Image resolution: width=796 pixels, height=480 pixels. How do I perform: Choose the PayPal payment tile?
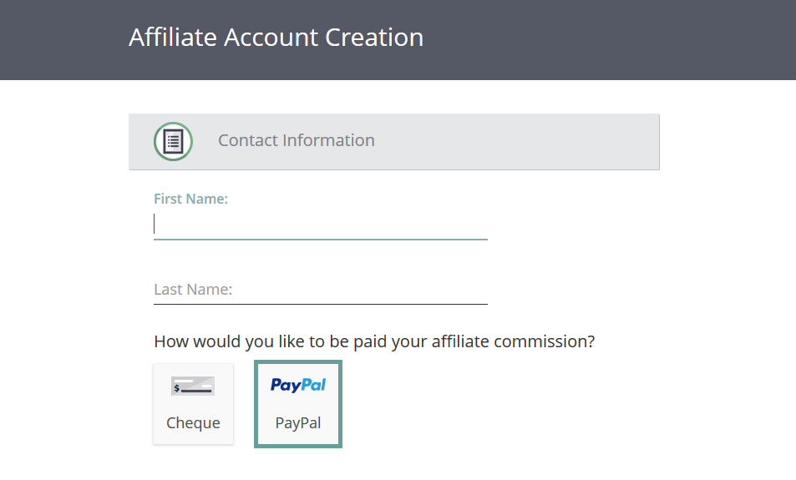[298, 404]
